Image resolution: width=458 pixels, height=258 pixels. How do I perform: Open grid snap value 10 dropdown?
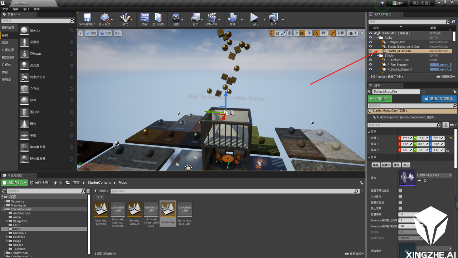[309, 33]
